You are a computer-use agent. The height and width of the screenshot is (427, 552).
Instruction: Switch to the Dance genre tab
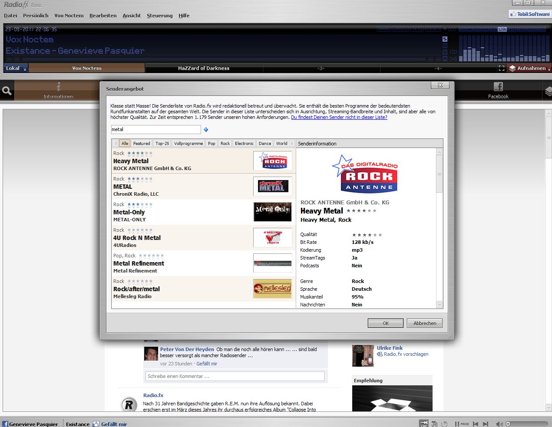tap(265, 143)
